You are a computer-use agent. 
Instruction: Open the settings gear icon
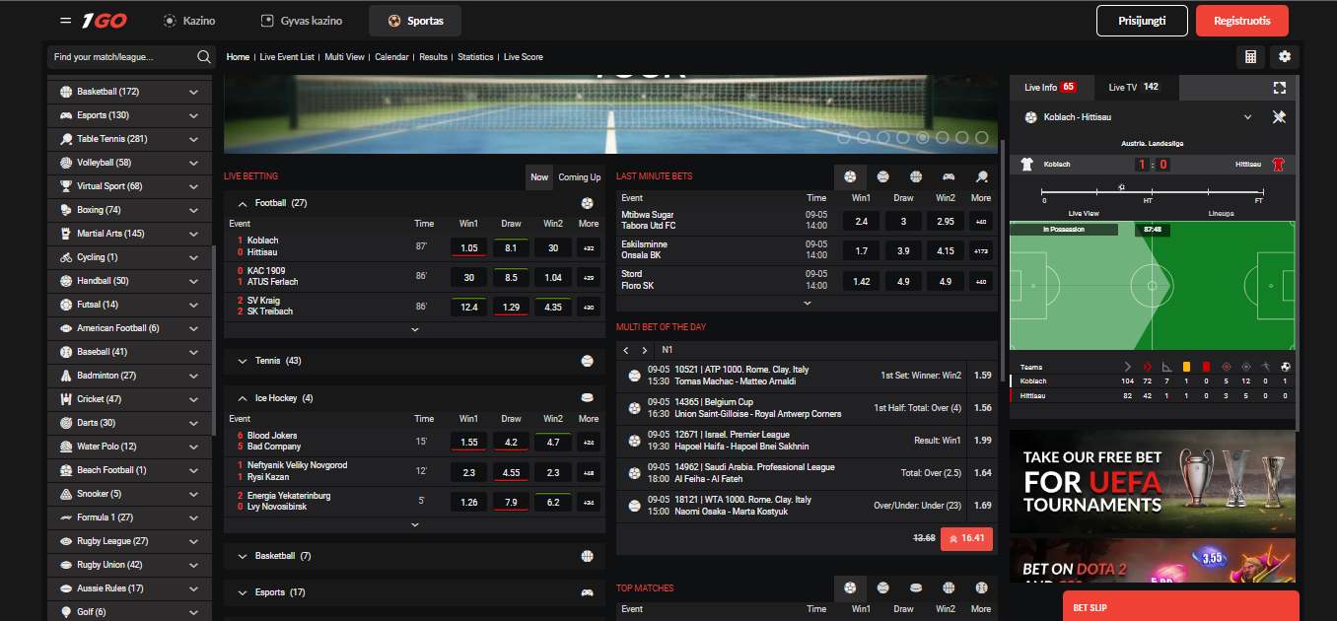(1284, 57)
